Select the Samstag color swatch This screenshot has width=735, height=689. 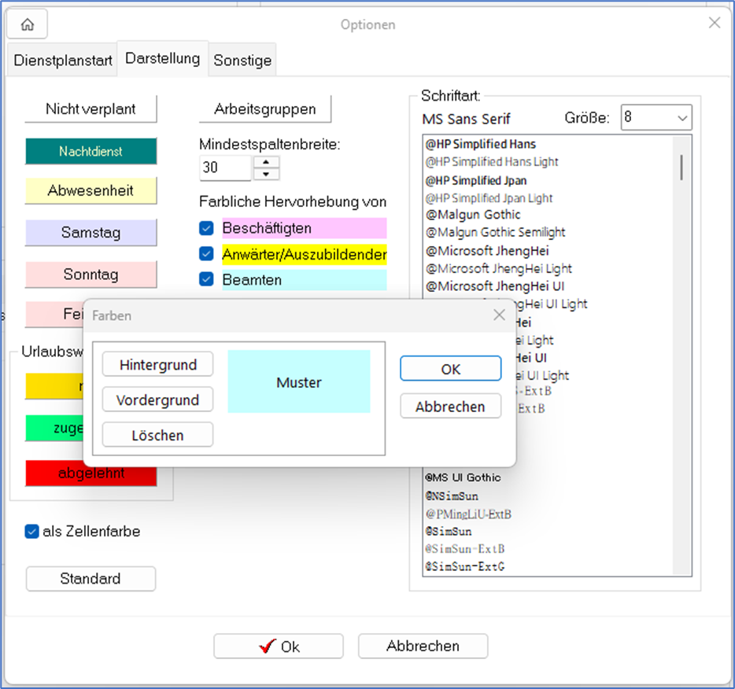91,232
